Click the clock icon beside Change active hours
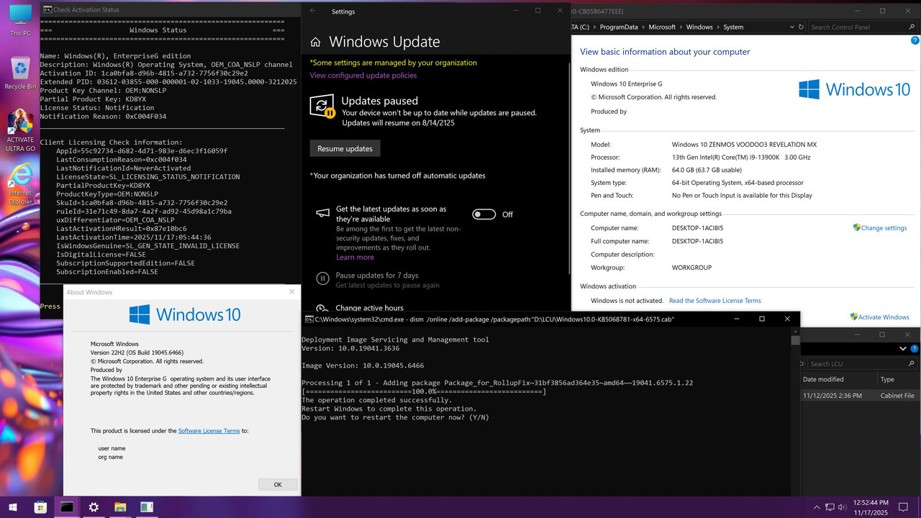Screen dimensions: 921x518 (323, 308)
